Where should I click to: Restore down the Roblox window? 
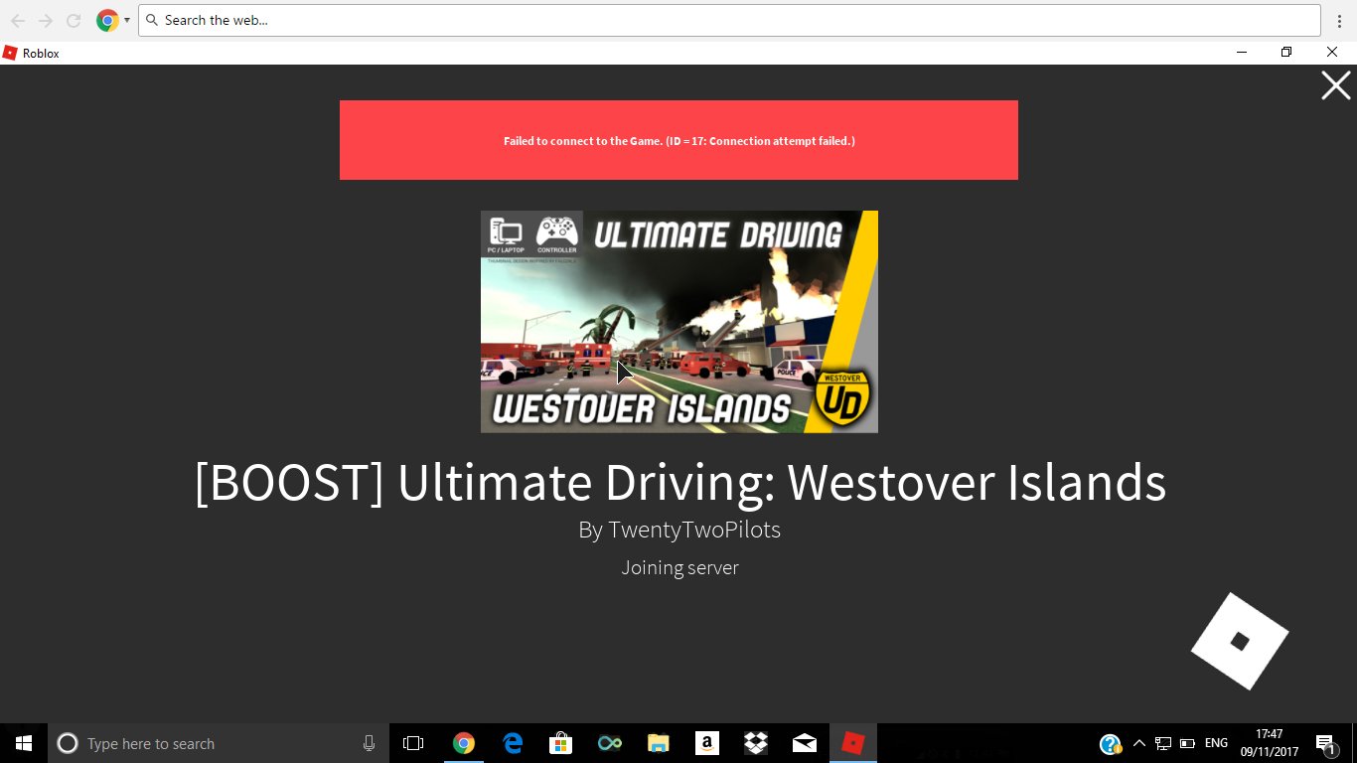(1286, 53)
